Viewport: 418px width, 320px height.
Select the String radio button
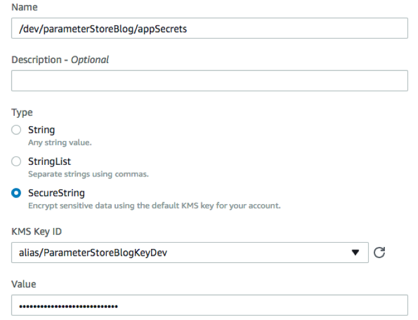17,130
